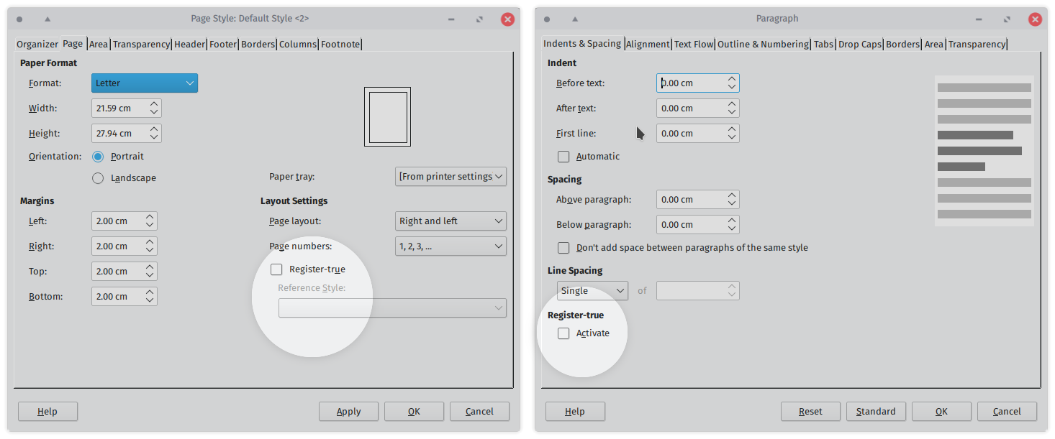Expand the Page numbers format list
The height and width of the screenshot is (439, 1055).
pos(450,246)
